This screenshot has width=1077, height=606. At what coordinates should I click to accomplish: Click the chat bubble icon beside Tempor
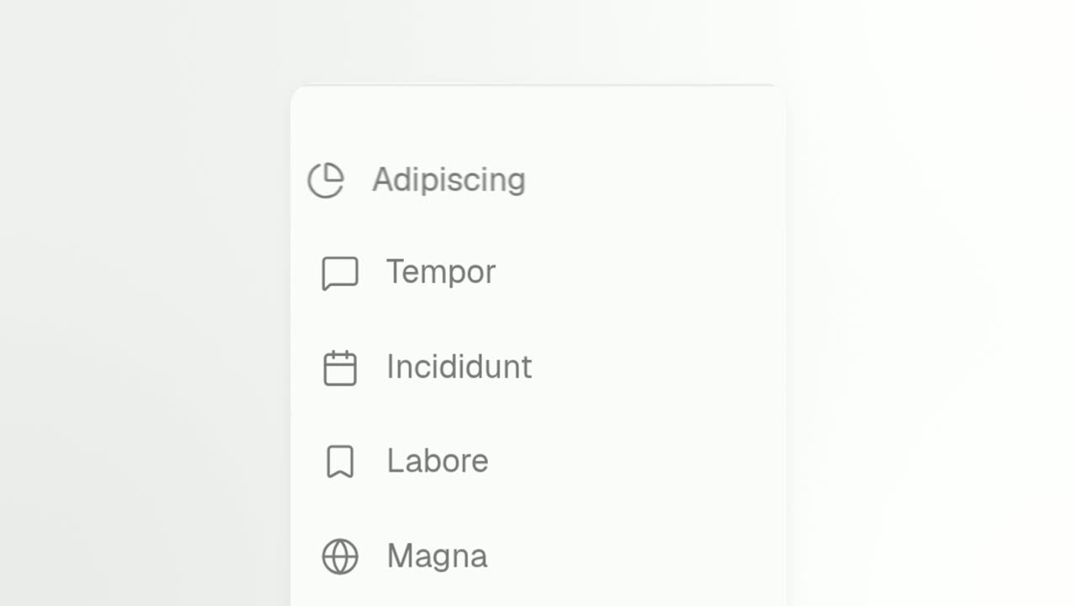(340, 274)
